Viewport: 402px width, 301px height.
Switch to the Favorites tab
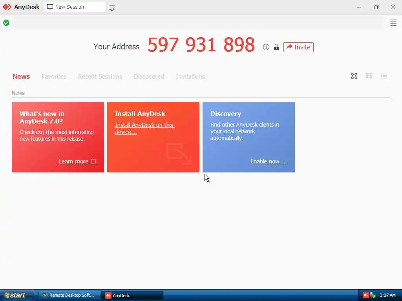tap(54, 76)
